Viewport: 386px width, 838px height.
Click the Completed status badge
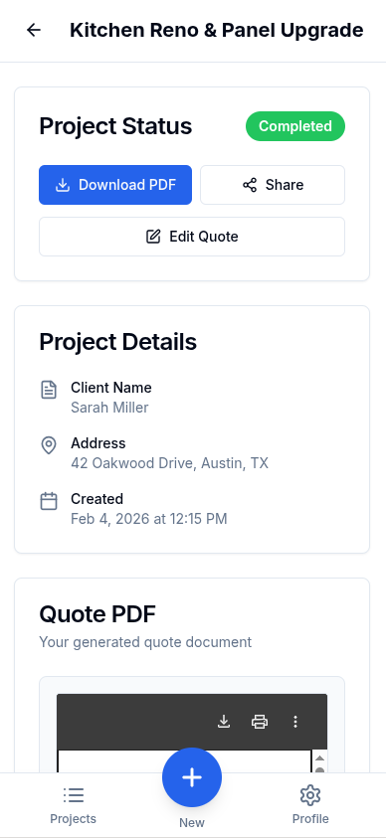click(295, 126)
